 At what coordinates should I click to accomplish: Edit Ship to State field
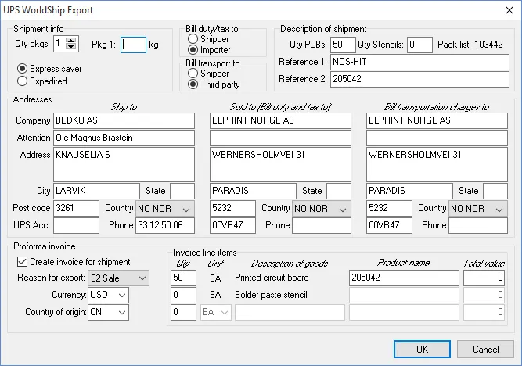(x=182, y=192)
